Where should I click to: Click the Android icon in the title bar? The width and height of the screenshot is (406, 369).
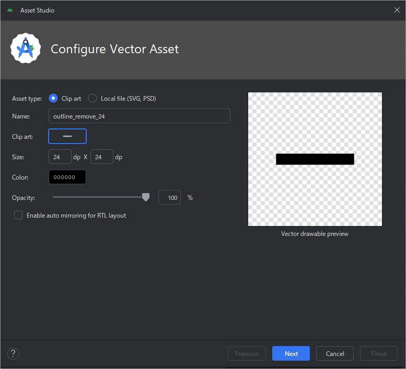tap(10, 10)
